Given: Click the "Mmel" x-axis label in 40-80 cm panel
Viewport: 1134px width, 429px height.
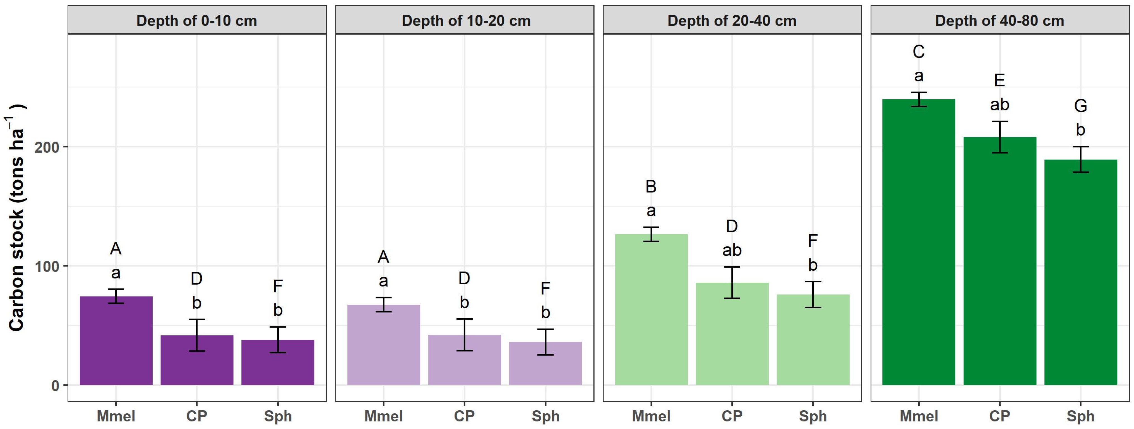Looking at the screenshot, I should (918, 416).
